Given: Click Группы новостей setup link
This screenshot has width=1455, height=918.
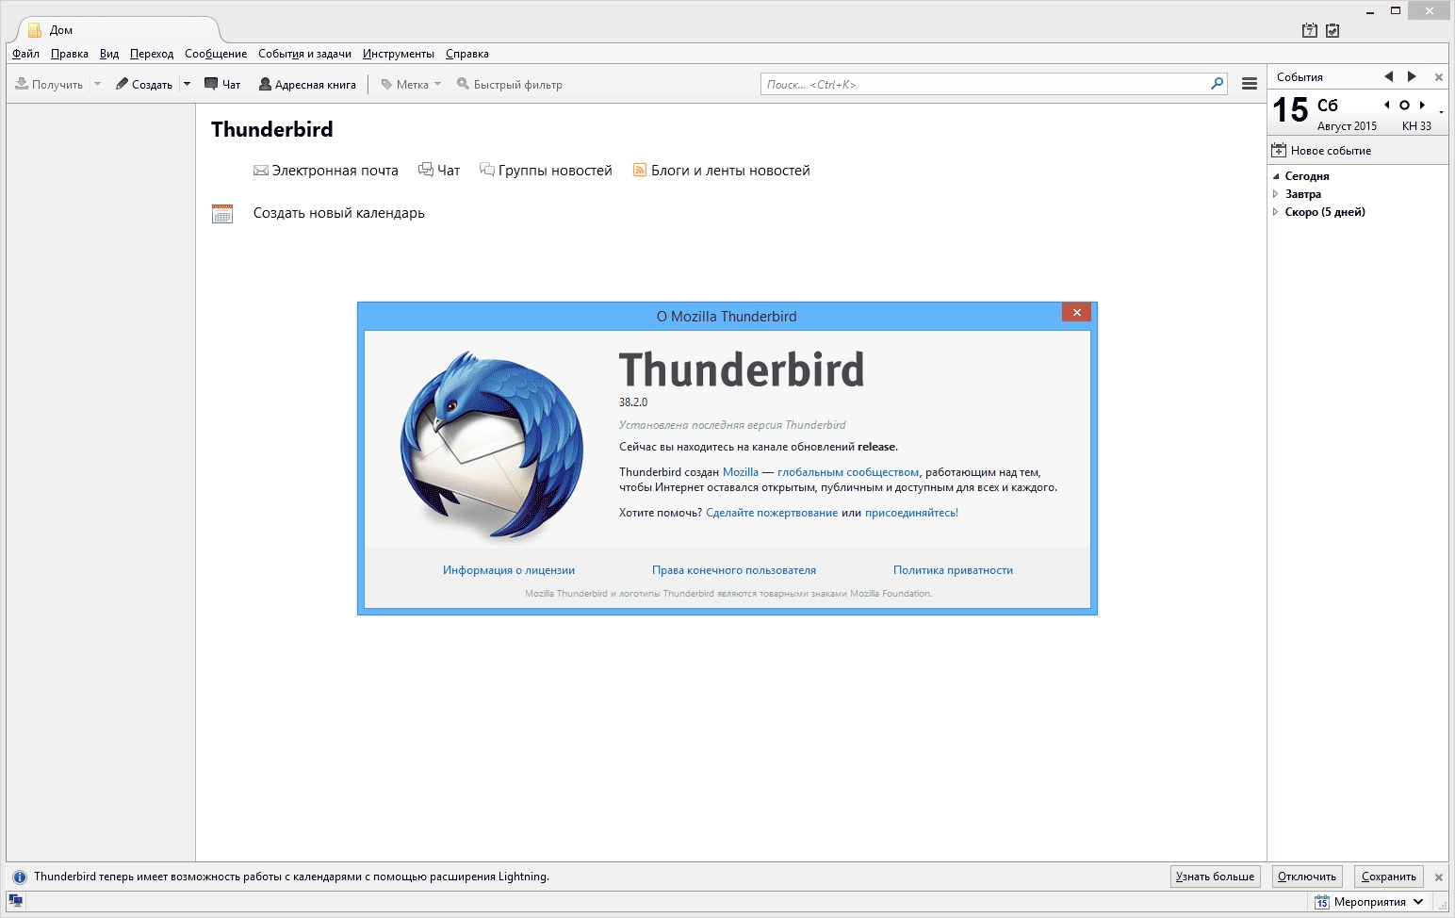Looking at the screenshot, I should pyautogui.click(x=546, y=171).
